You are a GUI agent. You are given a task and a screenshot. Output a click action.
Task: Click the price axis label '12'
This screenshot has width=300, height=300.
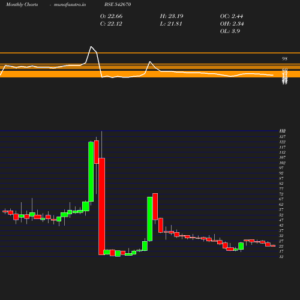(x=281, y=256)
